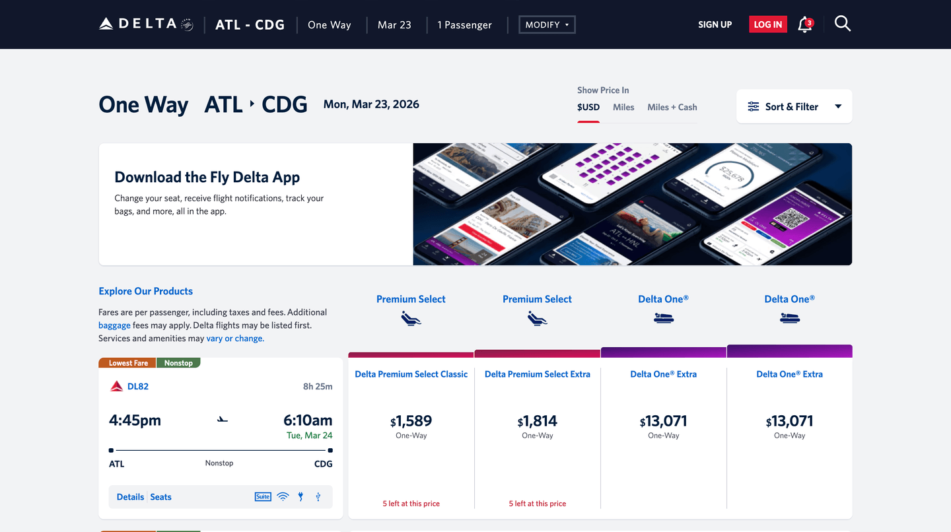Click the USB port amenity icon
951x532 pixels.
coord(319,496)
